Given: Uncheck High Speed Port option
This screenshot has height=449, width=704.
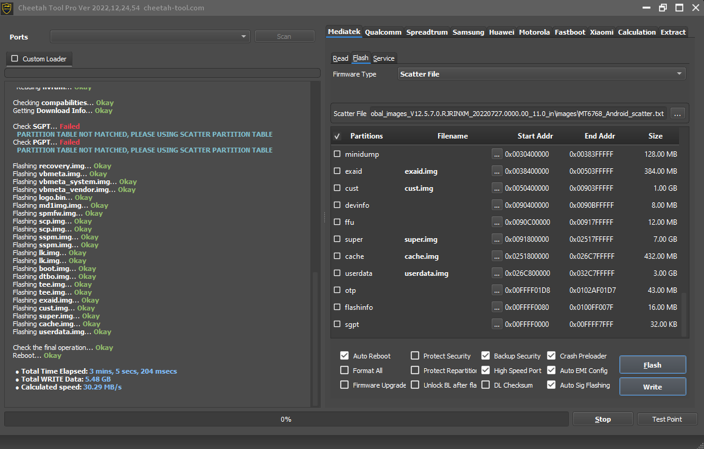Looking at the screenshot, I should [486, 370].
